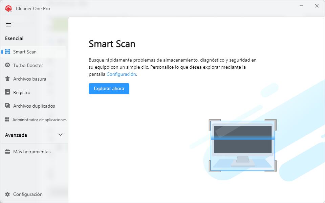Go to the Registro menu item
This screenshot has height=203, width=325.
pyautogui.click(x=22, y=92)
